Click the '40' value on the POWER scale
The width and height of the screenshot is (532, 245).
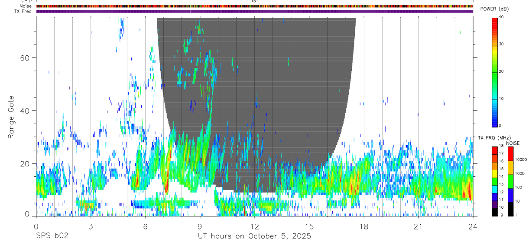(x=501, y=17)
